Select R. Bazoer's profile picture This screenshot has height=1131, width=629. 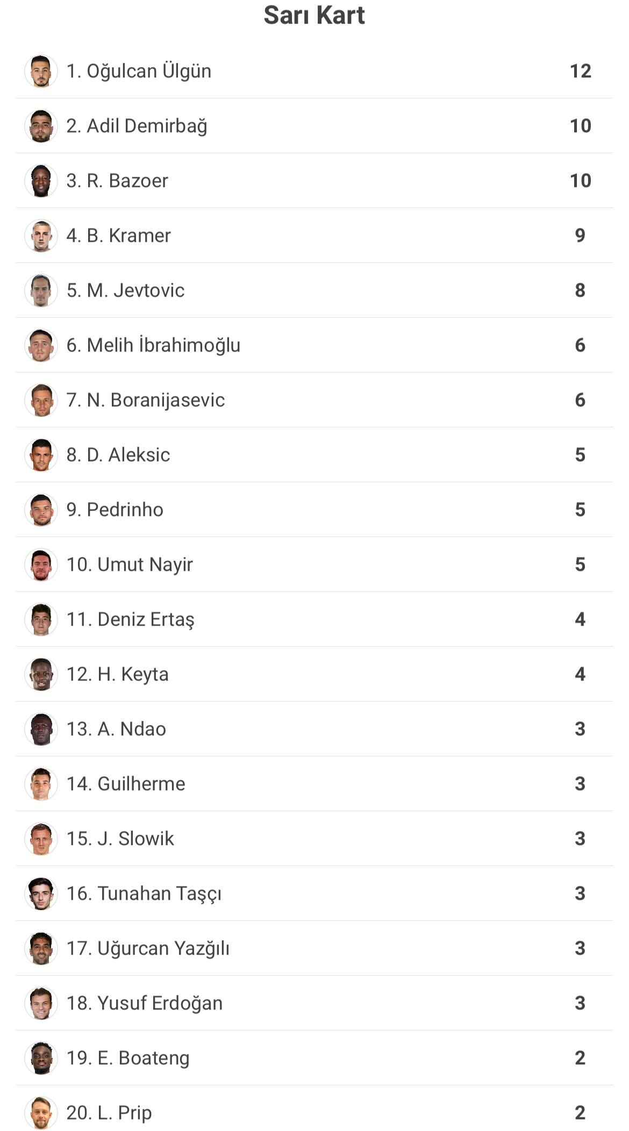tap(41, 181)
